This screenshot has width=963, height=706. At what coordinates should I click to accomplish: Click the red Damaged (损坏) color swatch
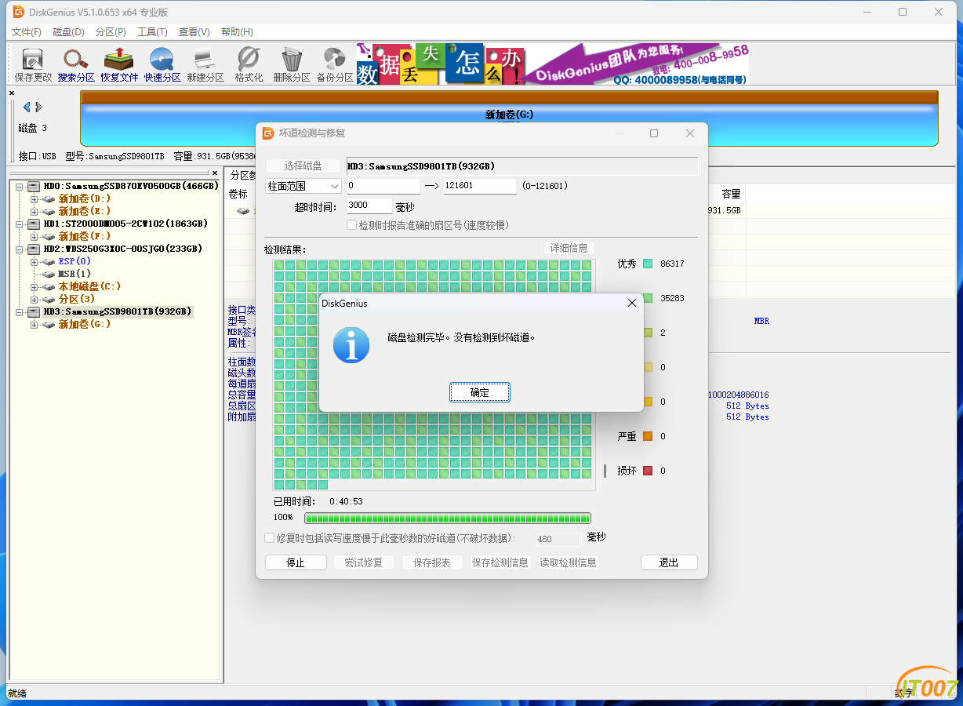tap(648, 471)
